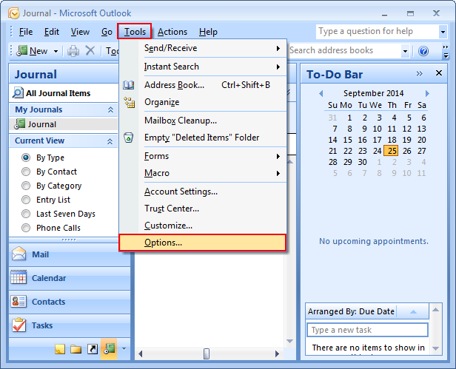Choose Mailbox Cleanup menu item

203,121
